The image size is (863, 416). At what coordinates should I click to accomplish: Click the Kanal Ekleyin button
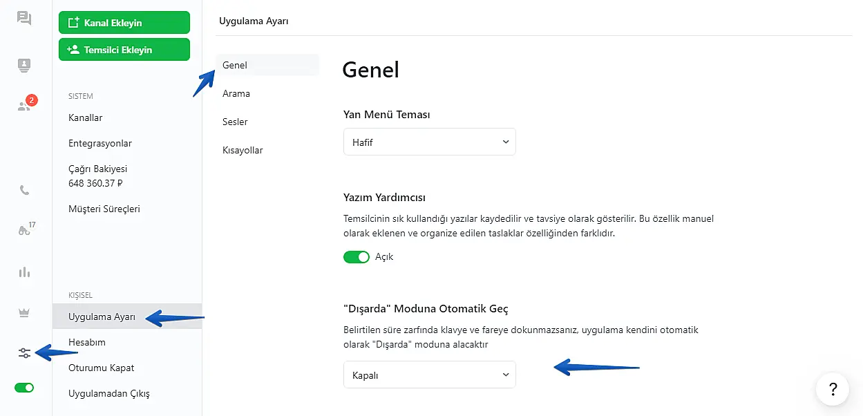coord(124,23)
